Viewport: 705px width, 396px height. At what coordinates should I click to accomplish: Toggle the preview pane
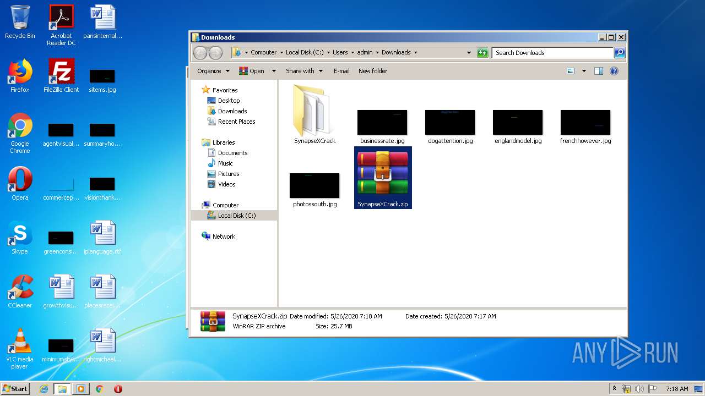pos(599,71)
